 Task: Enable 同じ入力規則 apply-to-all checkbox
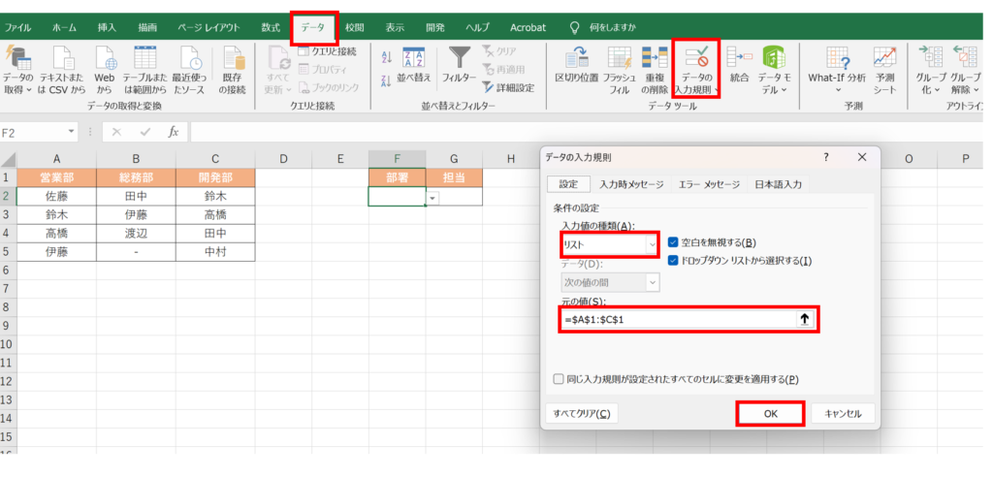click(x=558, y=379)
